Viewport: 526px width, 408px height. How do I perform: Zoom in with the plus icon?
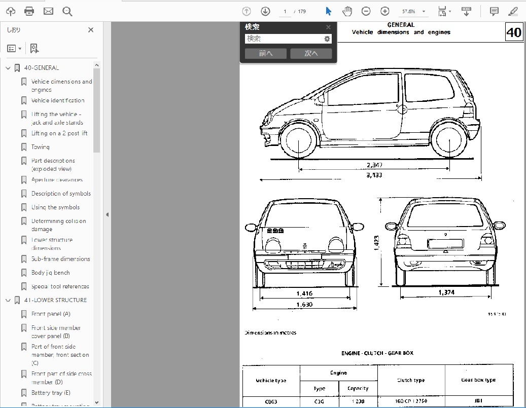[385, 11]
